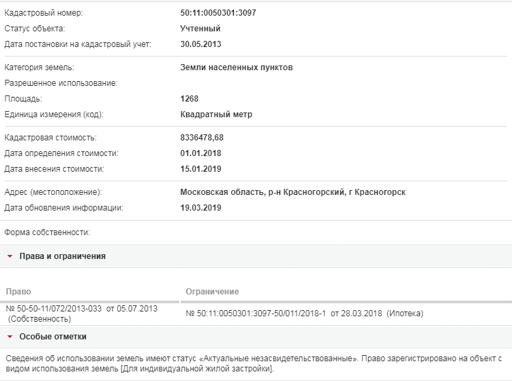Image resolution: width=512 pixels, height=381 pixels.
Task: Collapse the Права и ограничения section arrow
Action: click(10, 256)
